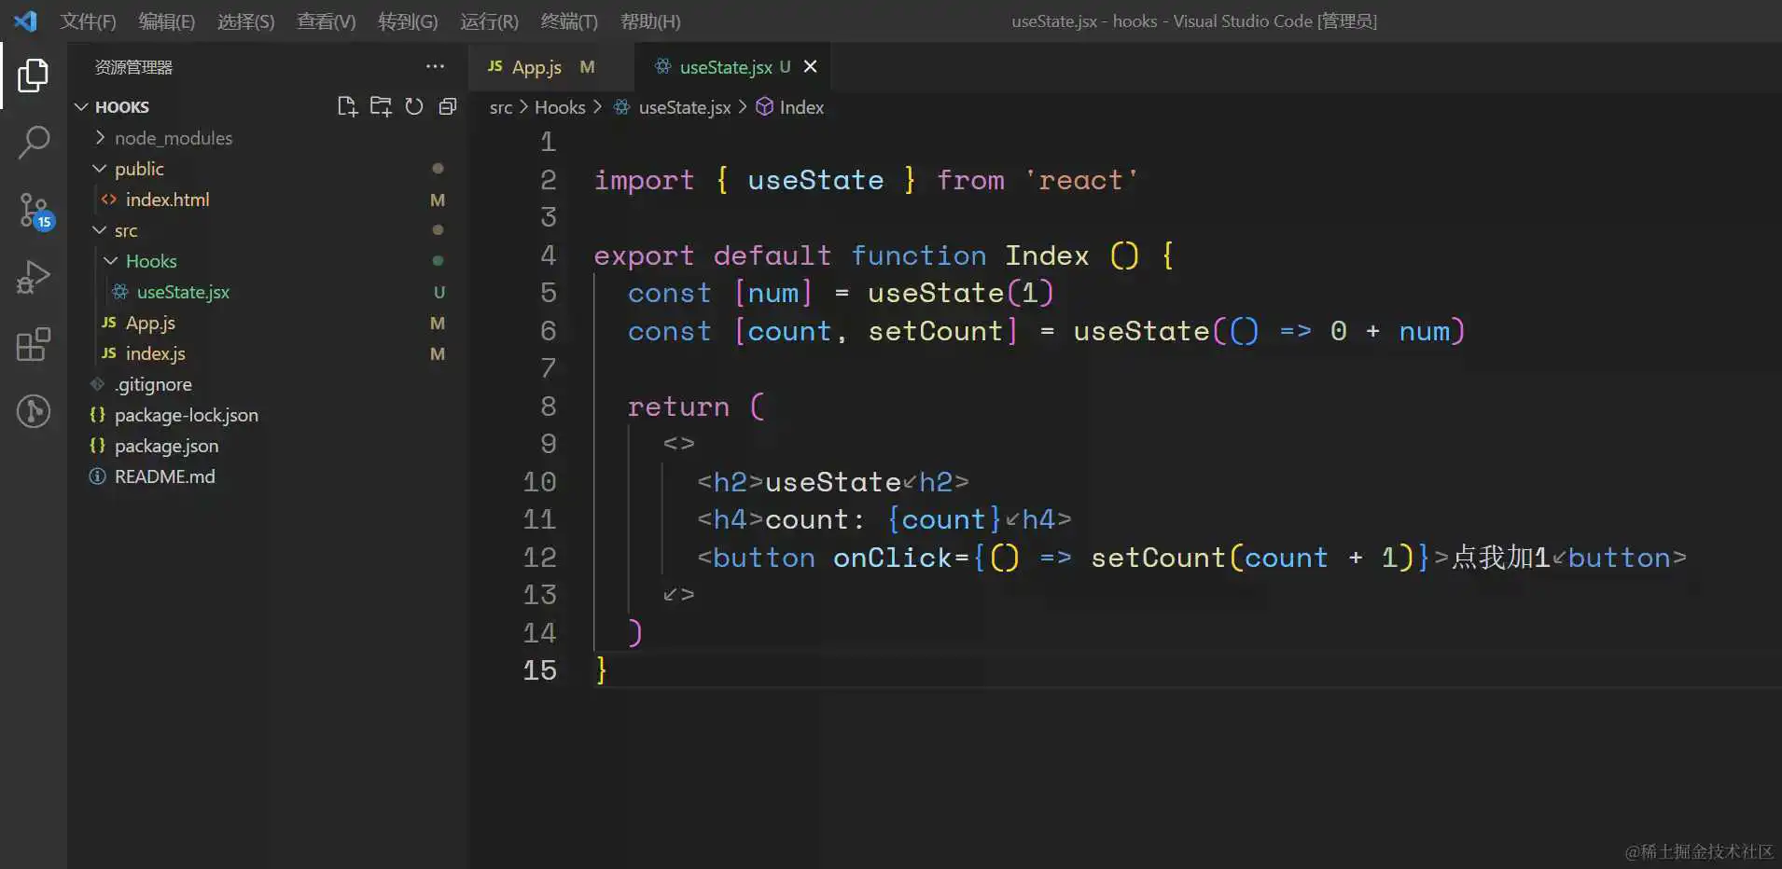Open the 编辑(E) menu
Screen dimensions: 1782x869
point(166,21)
